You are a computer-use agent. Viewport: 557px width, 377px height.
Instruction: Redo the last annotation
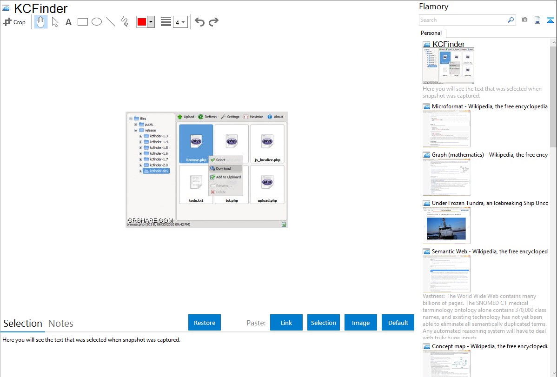[213, 22]
